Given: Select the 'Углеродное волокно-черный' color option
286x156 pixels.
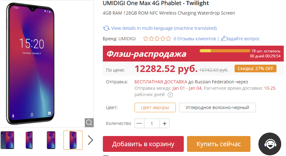Looking at the screenshot, I should pos(217,107).
